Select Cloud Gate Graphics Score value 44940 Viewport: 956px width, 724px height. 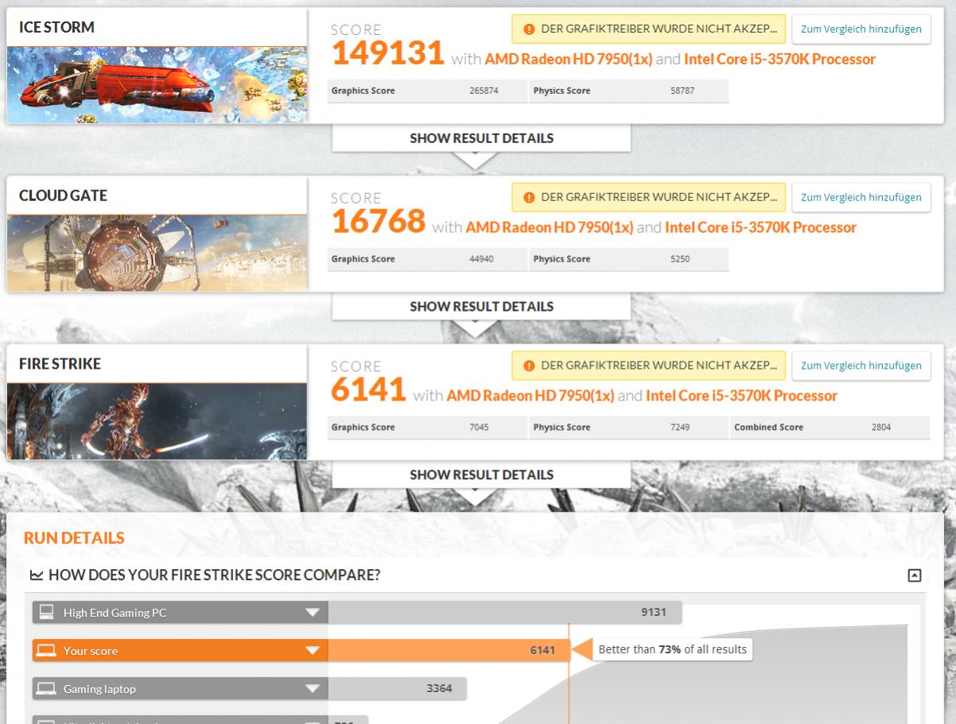tap(481, 259)
